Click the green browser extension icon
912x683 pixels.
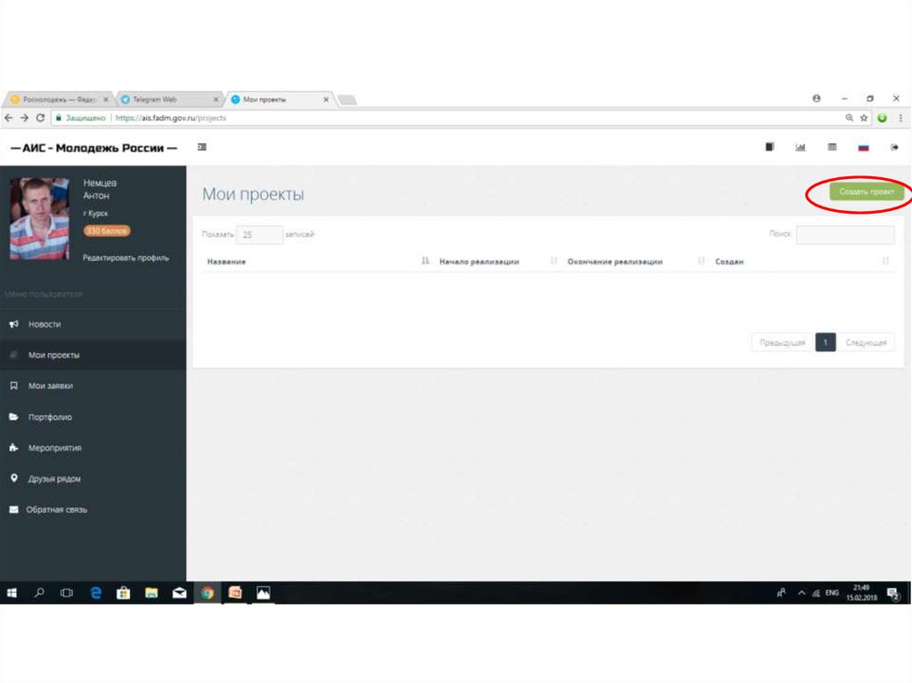point(883,118)
